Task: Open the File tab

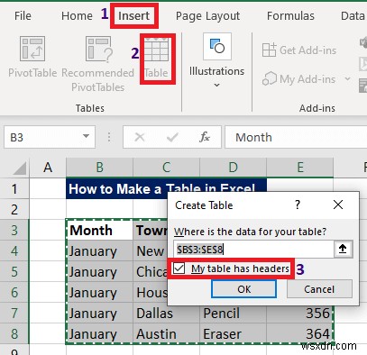Action: [x=23, y=16]
